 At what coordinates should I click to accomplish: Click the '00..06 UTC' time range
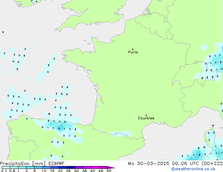[185, 164]
